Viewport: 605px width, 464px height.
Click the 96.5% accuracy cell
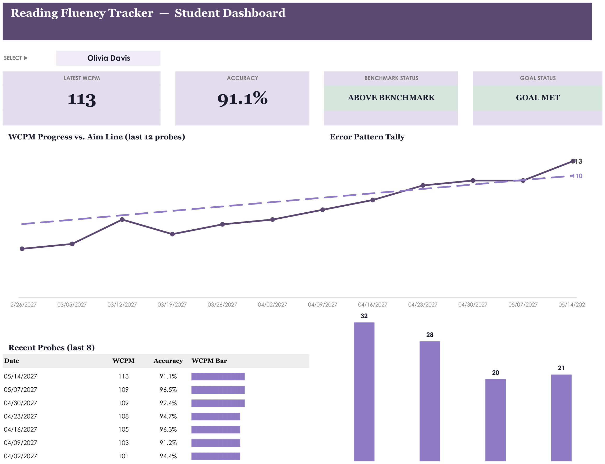tap(168, 390)
